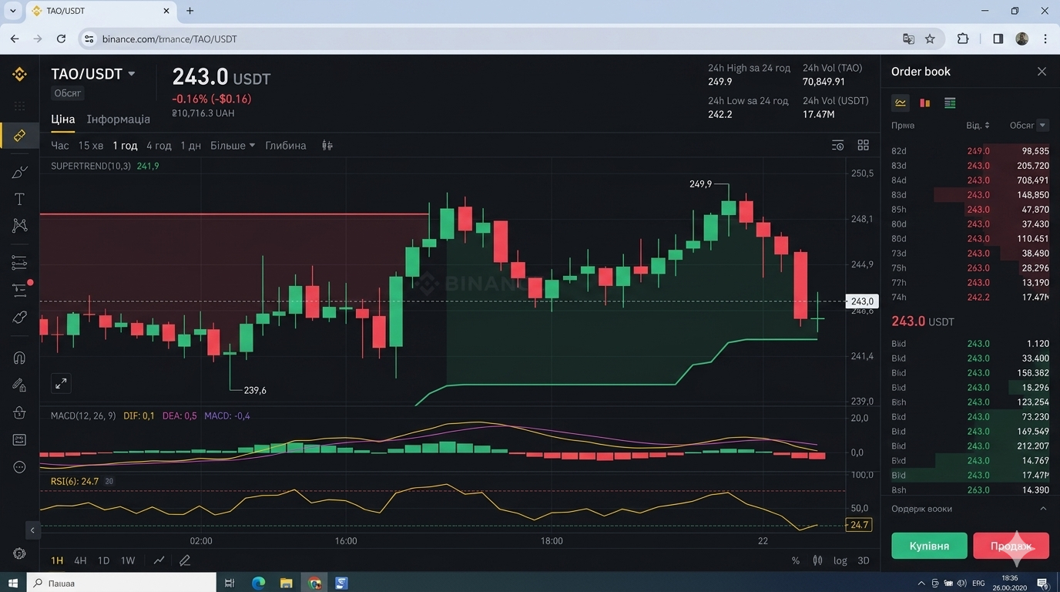This screenshot has width=1060, height=592.
Task: Select the 1H range at bottom
Action: pyautogui.click(x=57, y=560)
